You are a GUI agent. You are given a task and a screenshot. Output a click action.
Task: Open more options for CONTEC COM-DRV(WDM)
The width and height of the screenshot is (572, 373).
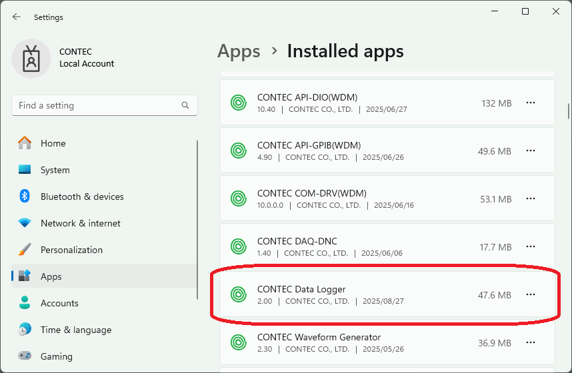pyautogui.click(x=531, y=199)
